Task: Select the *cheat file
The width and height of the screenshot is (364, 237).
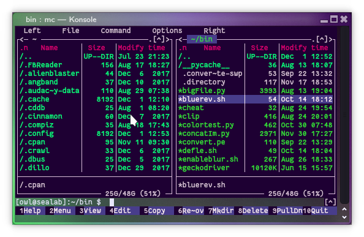Action: pos(256,108)
